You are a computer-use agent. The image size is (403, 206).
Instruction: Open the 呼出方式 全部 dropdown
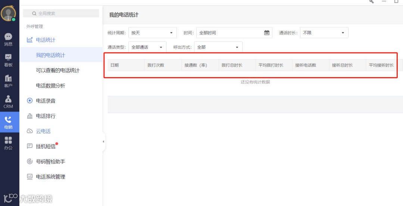pyautogui.click(x=218, y=47)
